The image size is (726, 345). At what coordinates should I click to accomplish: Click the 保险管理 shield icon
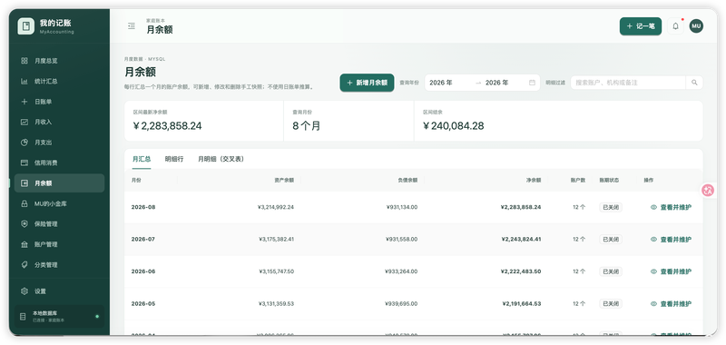pyautogui.click(x=25, y=223)
